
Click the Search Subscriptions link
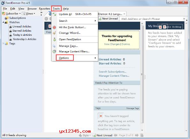tap(112, 72)
